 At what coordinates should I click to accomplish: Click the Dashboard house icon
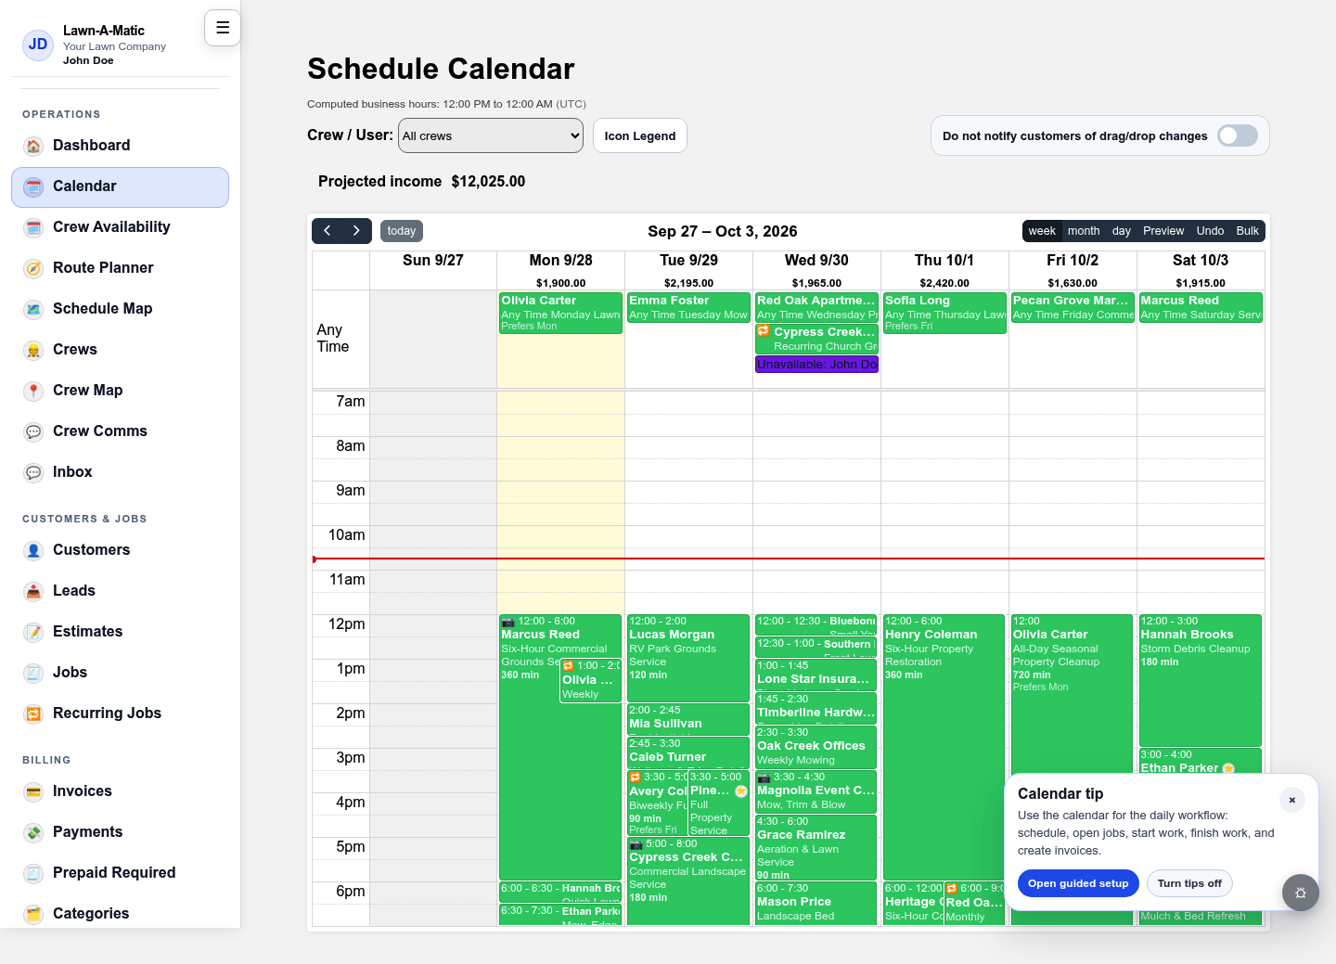[x=33, y=146]
